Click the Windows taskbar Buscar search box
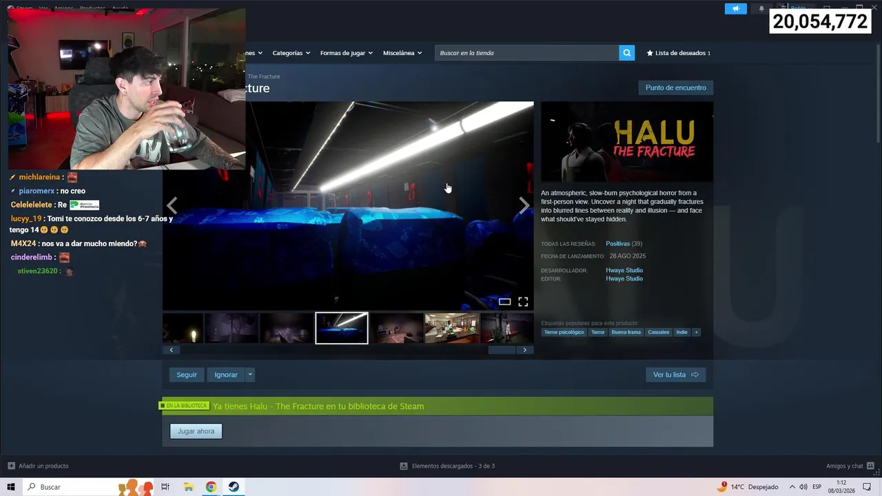The image size is (882, 496). click(90, 487)
